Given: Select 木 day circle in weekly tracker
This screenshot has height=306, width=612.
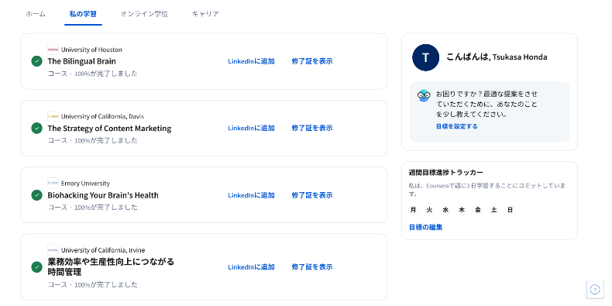Looking at the screenshot, I should click(462, 211).
